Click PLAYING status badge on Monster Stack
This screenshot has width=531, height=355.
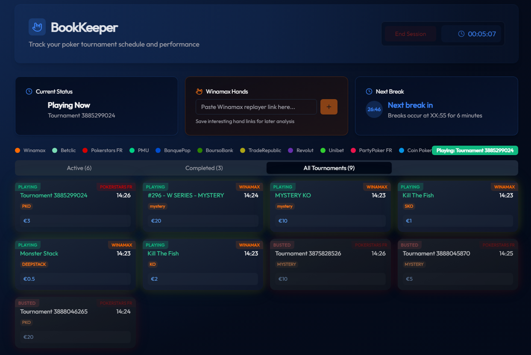[x=28, y=245]
